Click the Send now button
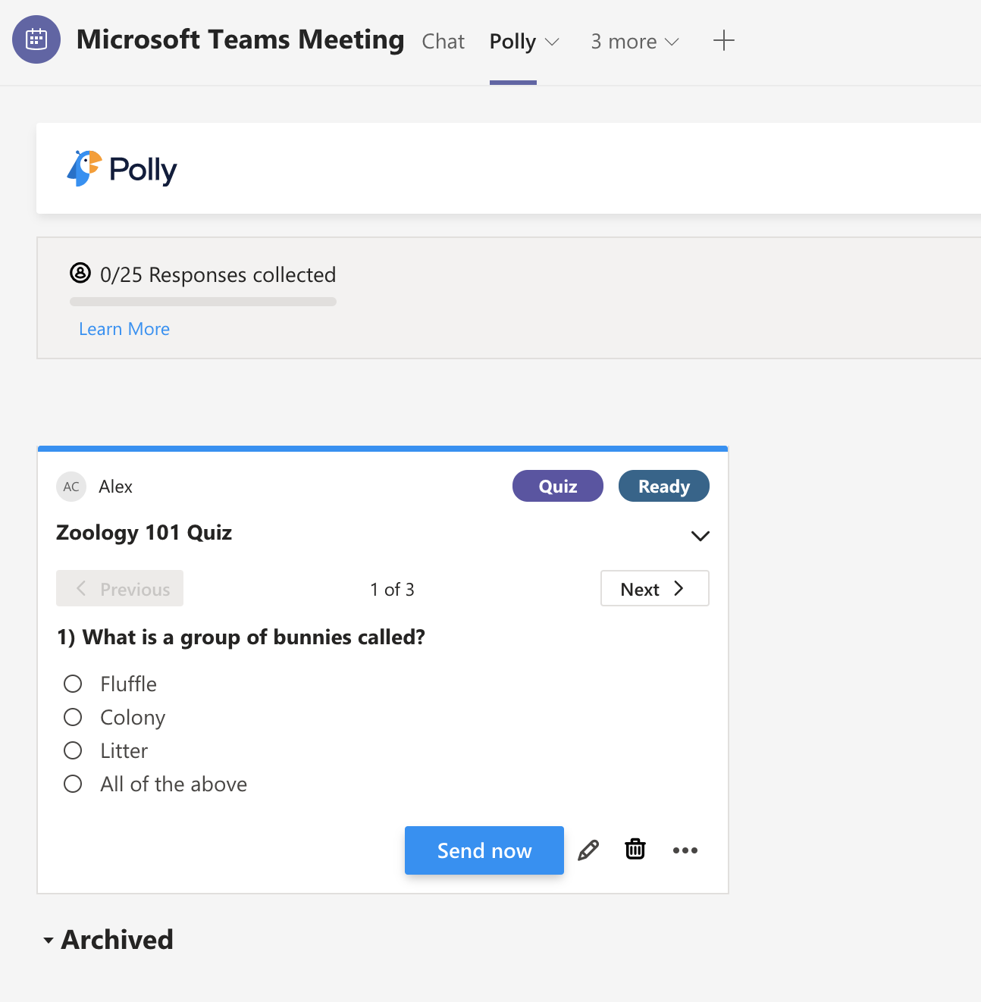 click(x=484, y=850)
